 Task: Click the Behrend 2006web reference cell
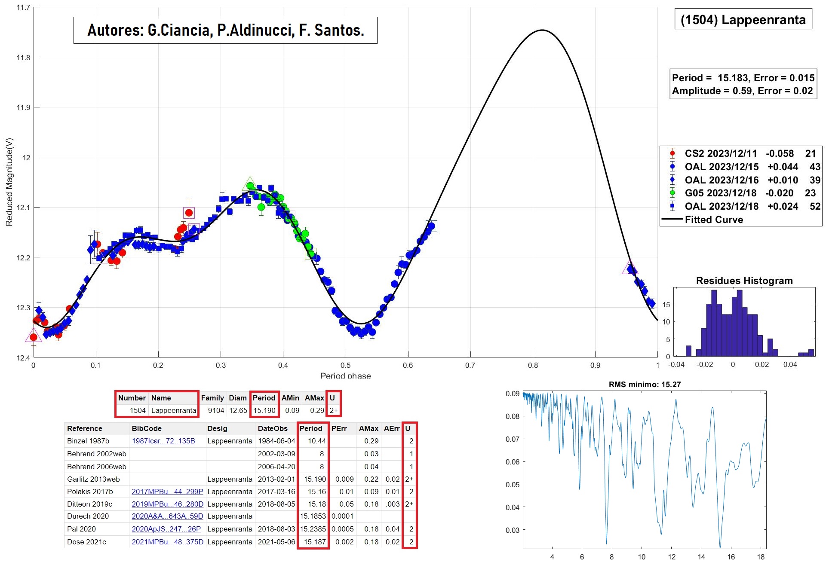(97, 467)
